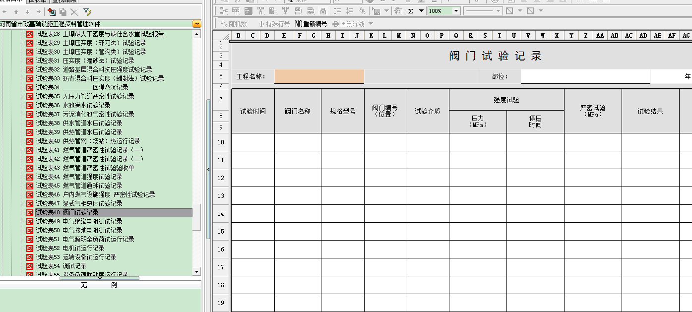The width and height of the screenshot is (692, 312).
Task: Open the Sigma function dropdown arrow
Action: pyautogui.click(x=421, y=11)
